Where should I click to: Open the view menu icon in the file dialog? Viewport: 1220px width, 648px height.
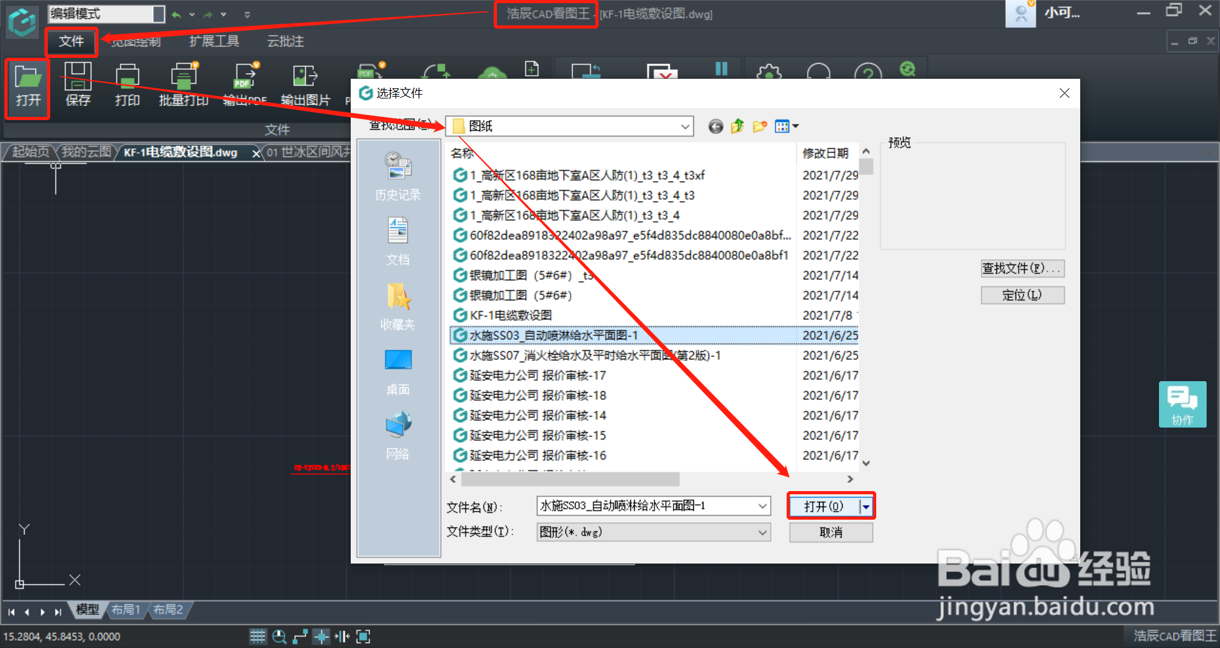(787, 126)
